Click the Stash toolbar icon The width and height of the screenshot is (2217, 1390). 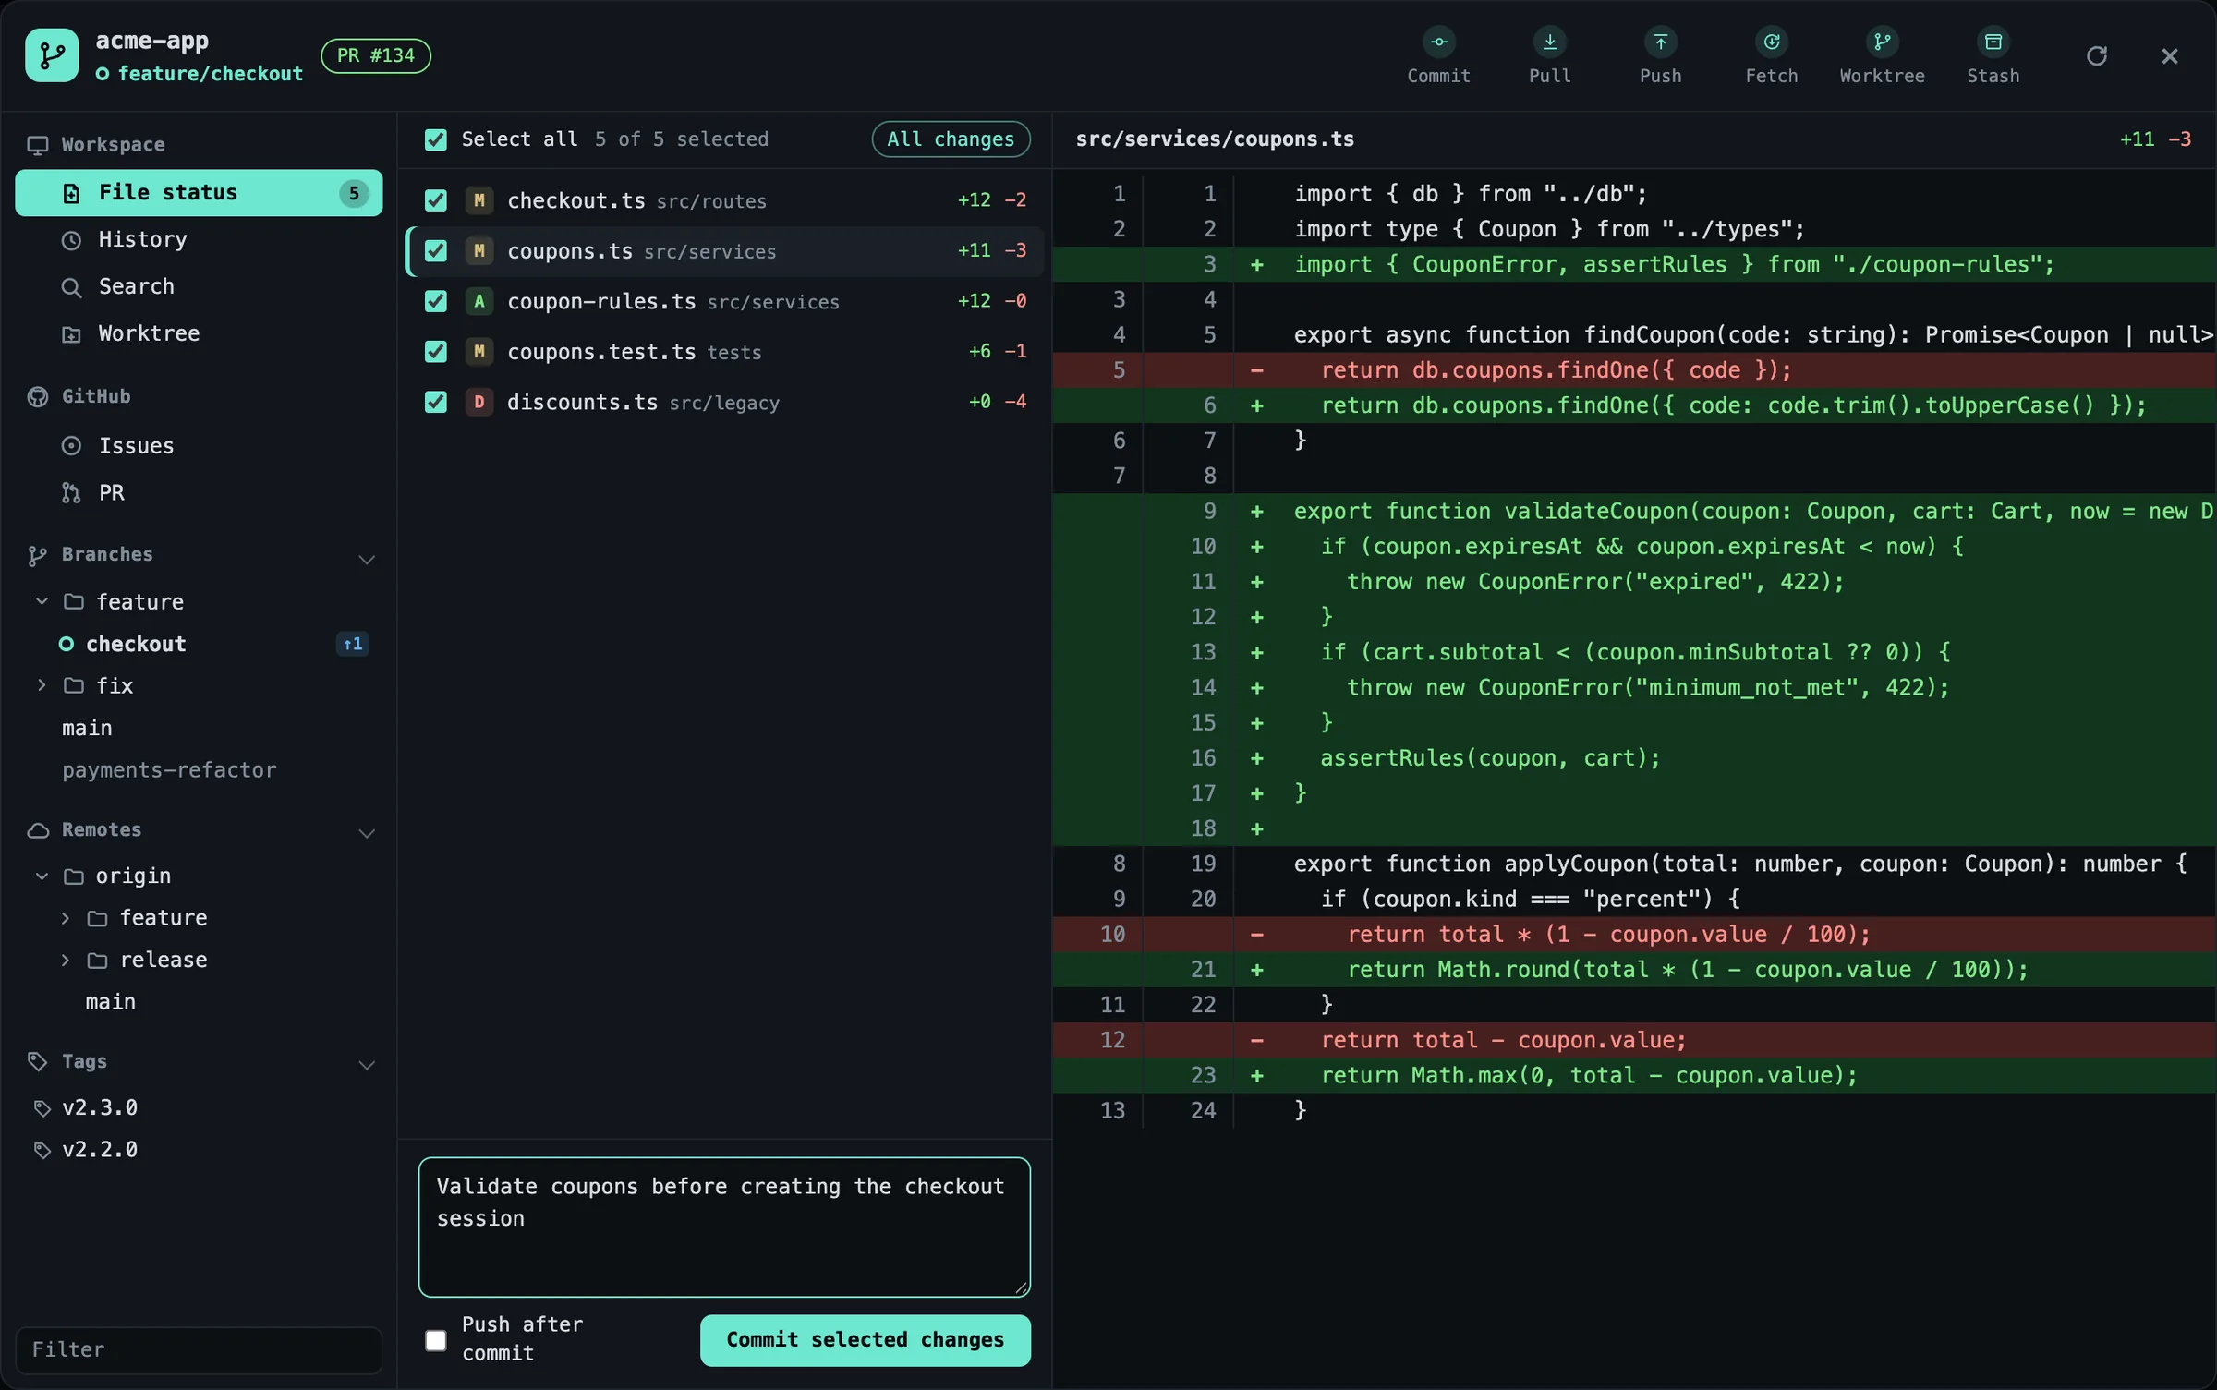click(1993, 42)
